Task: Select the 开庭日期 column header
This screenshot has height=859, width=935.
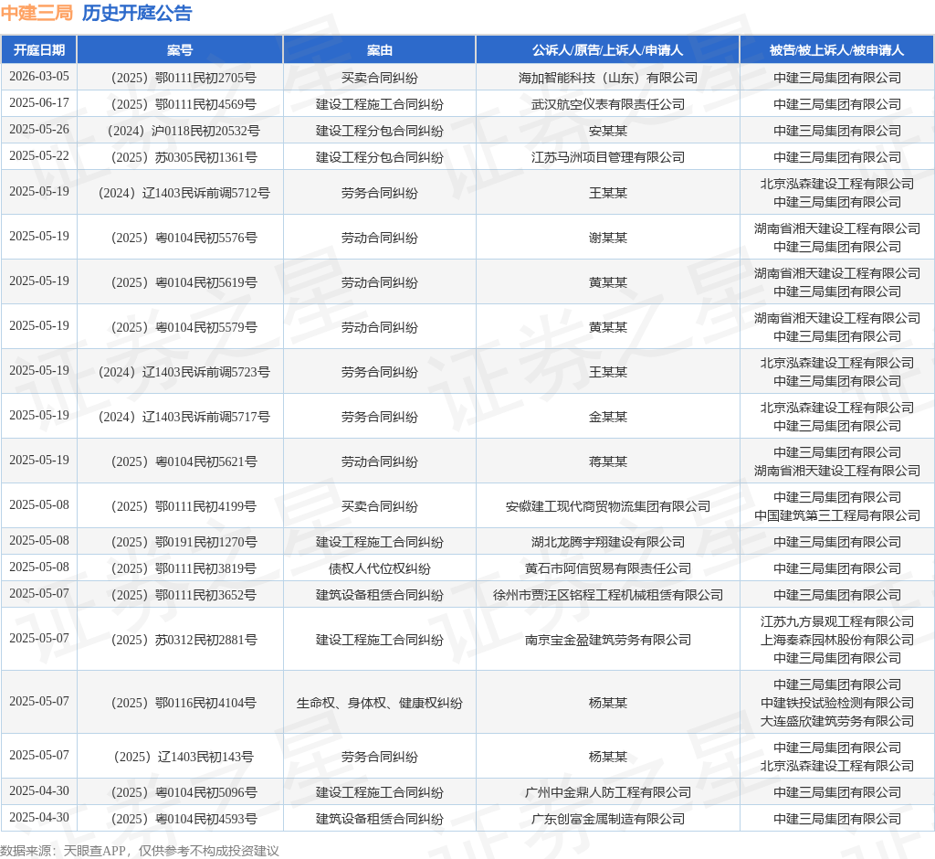Action: point(39,50)
